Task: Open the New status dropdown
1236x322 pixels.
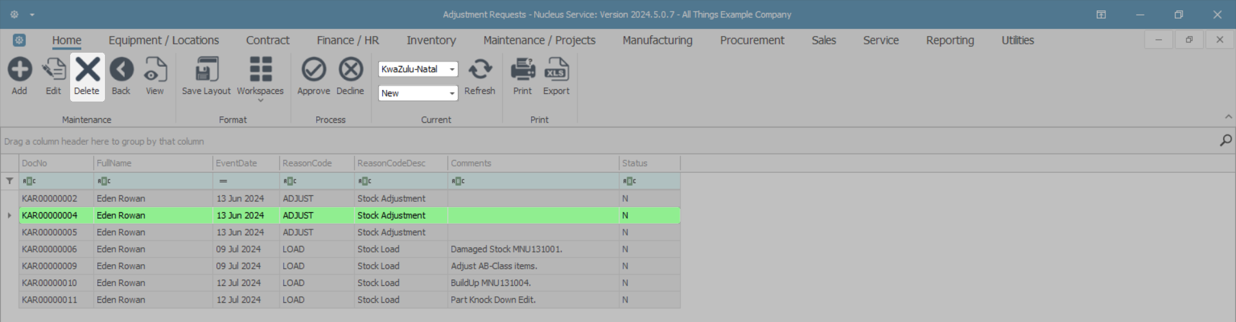Action: (x=452, y=93)
